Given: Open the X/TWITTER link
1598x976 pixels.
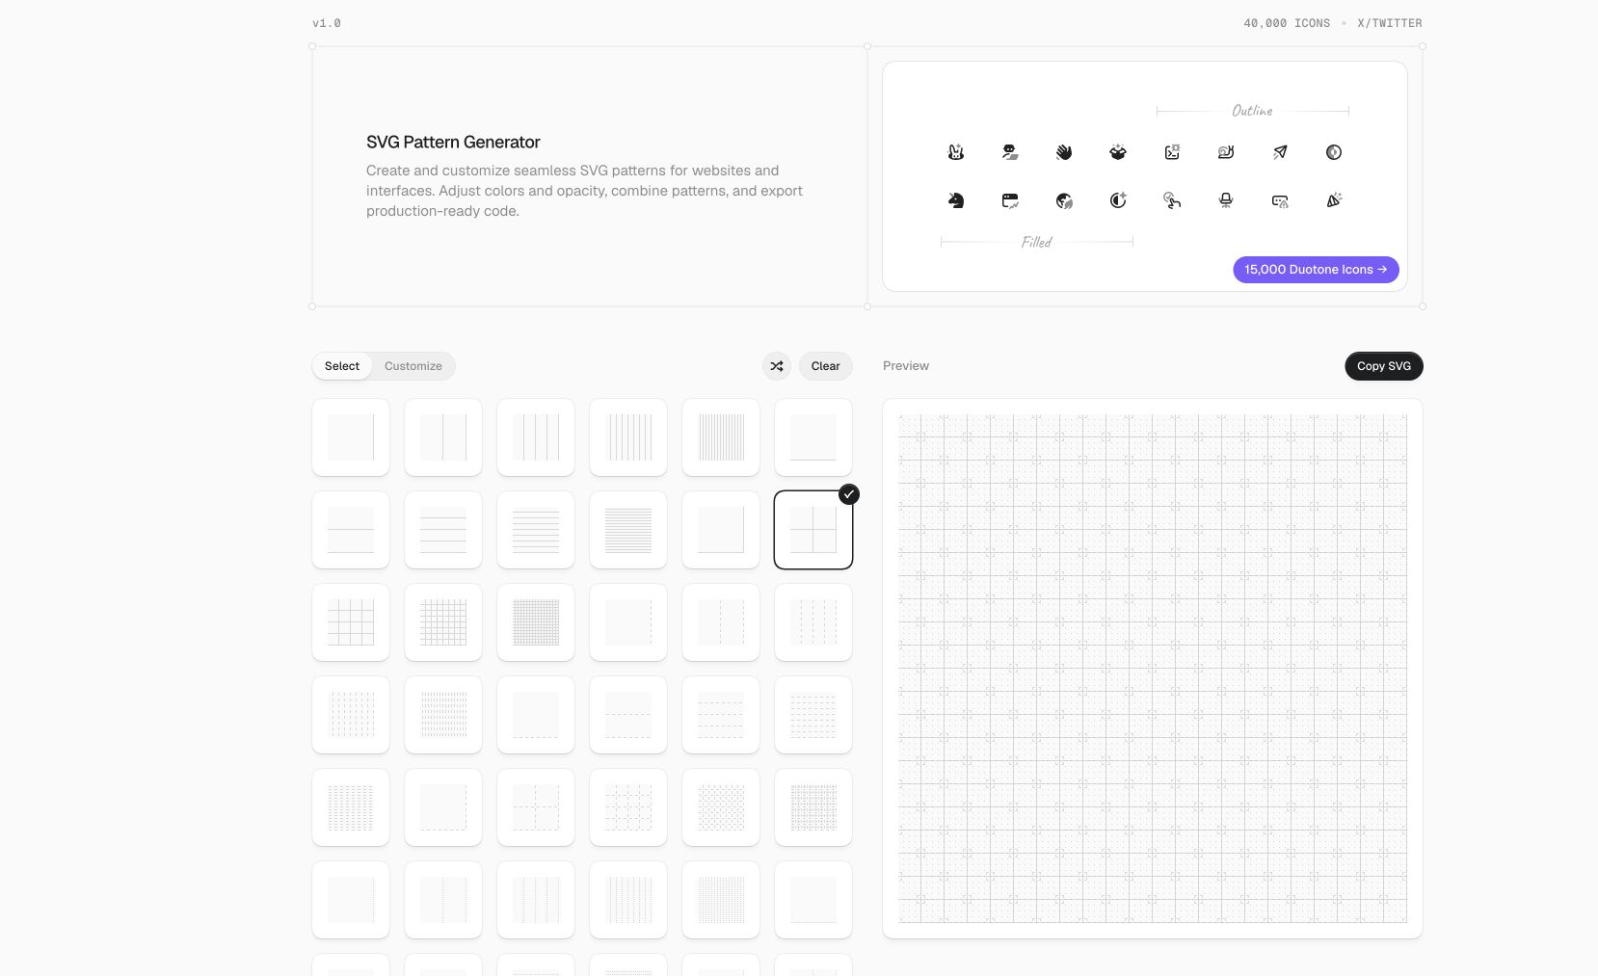Looking at the screenshot, I should [1390, 23].
